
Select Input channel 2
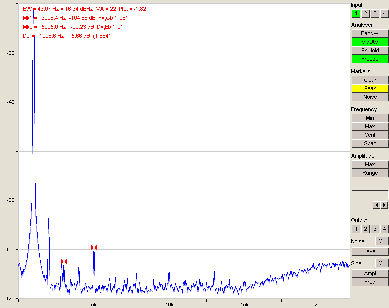[365, 13]
